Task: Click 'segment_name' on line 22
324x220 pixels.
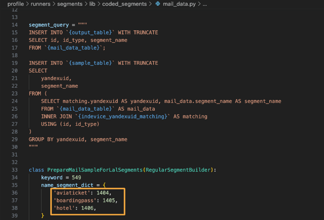Action: [59, 86]
